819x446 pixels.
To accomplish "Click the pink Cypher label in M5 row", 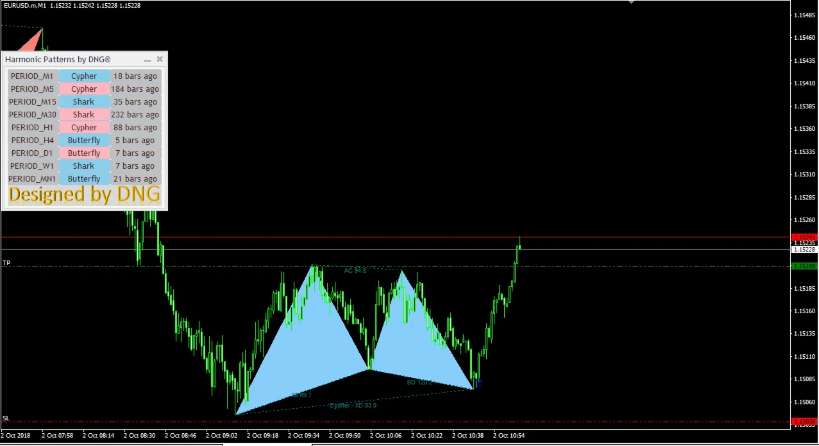I will [x=84, y=89].
